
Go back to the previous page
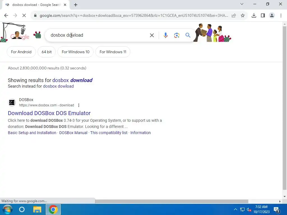coord(6,16)
